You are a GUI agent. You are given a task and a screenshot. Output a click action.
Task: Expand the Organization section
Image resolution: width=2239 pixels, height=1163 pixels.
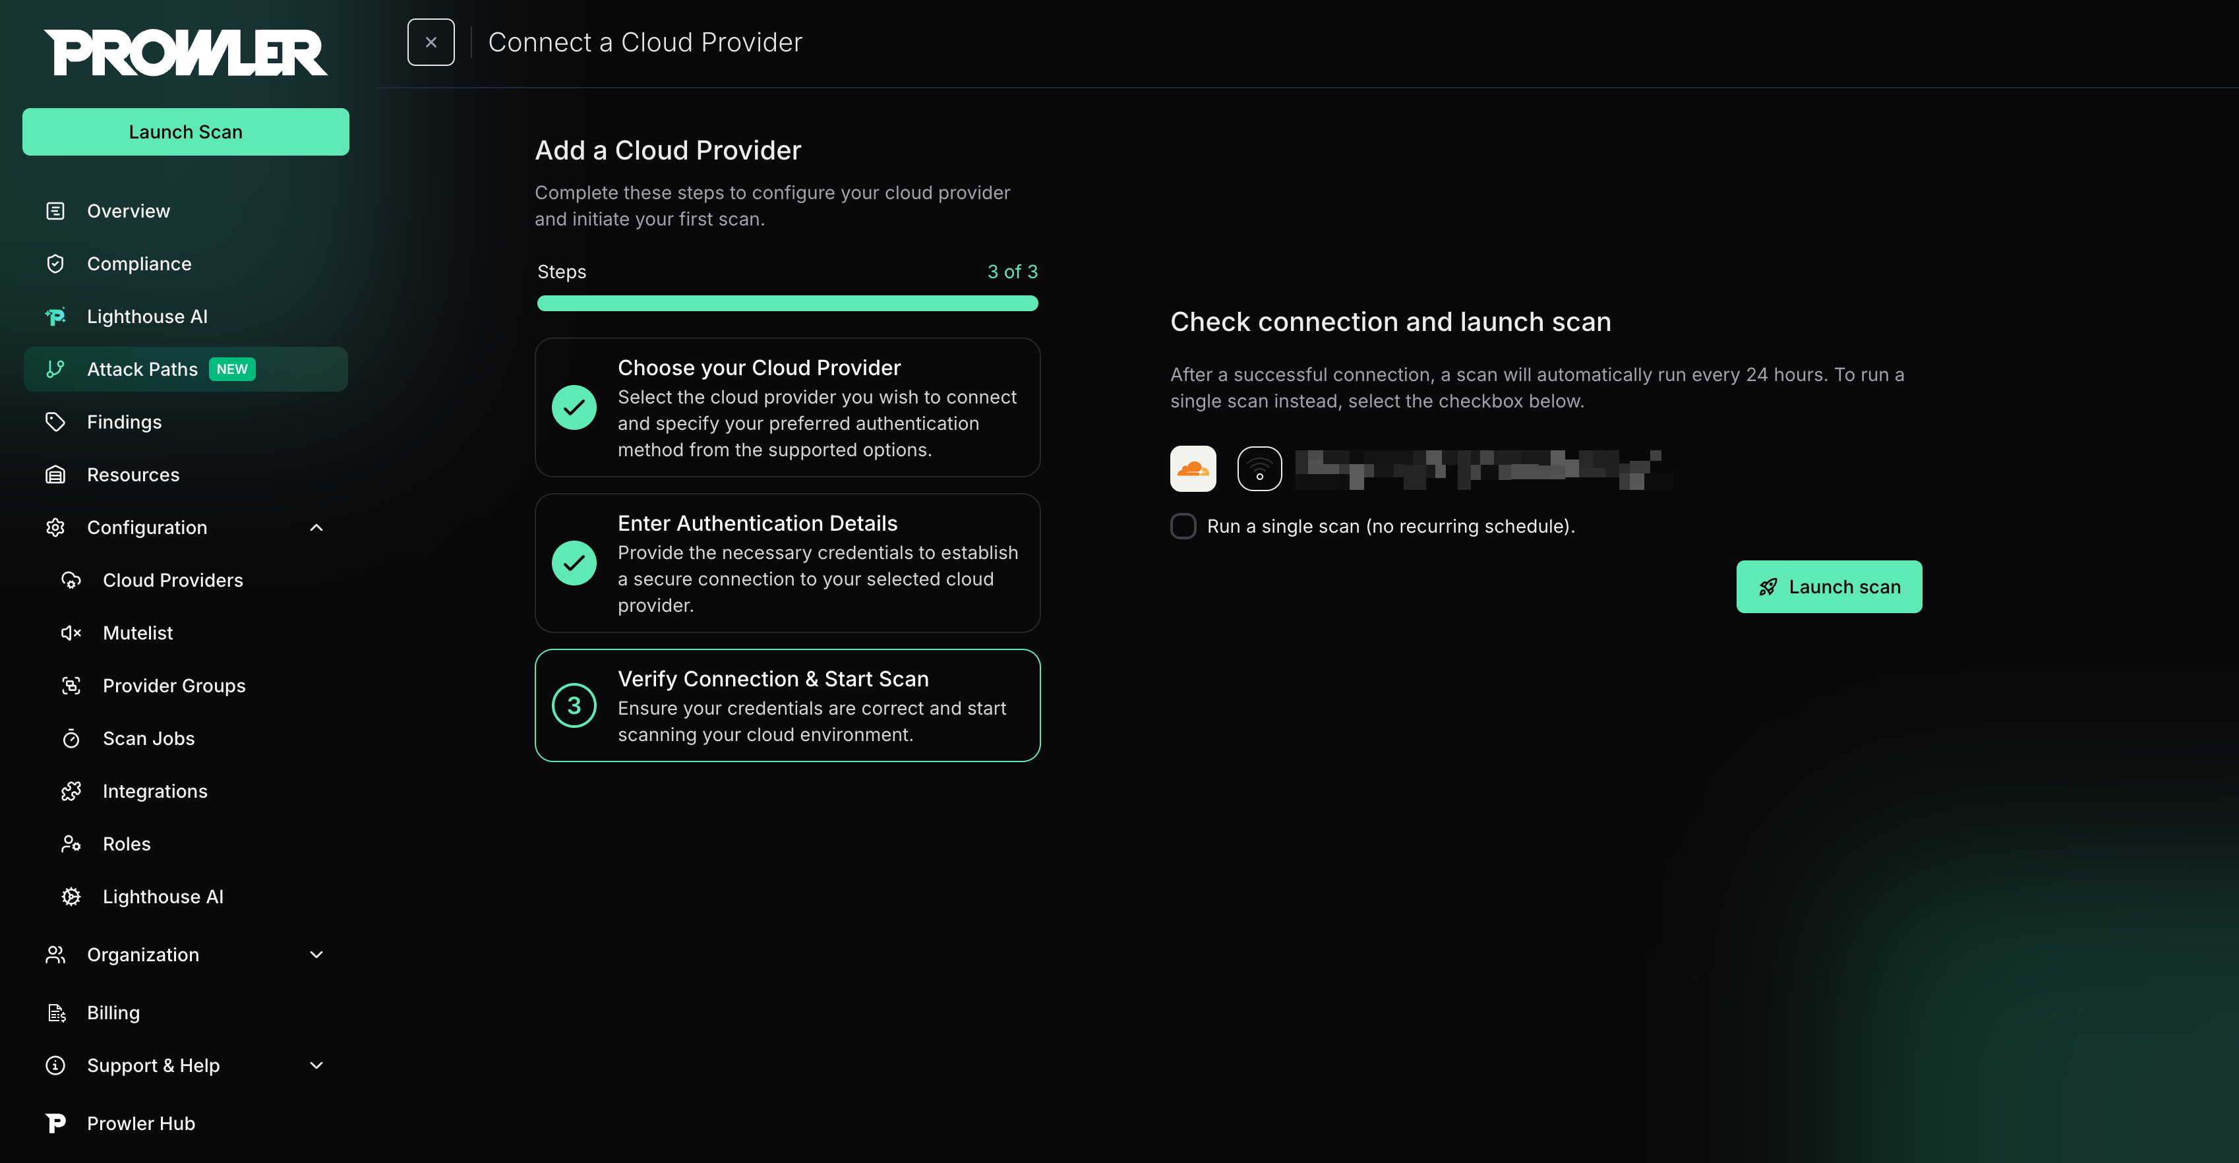pyautogui.click(x=316, y=955)
